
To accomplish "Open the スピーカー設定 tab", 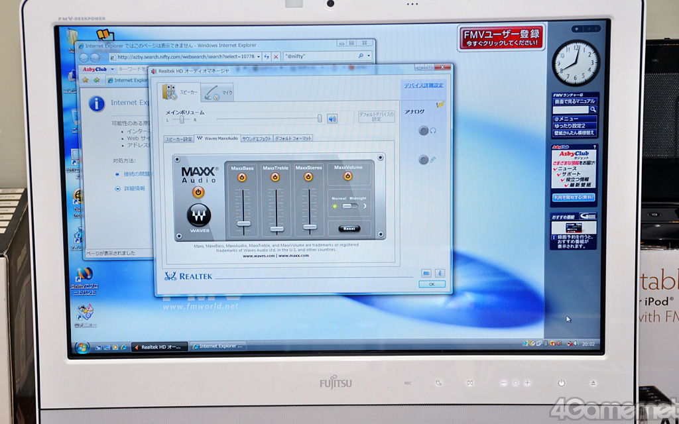I will [178, 139].
